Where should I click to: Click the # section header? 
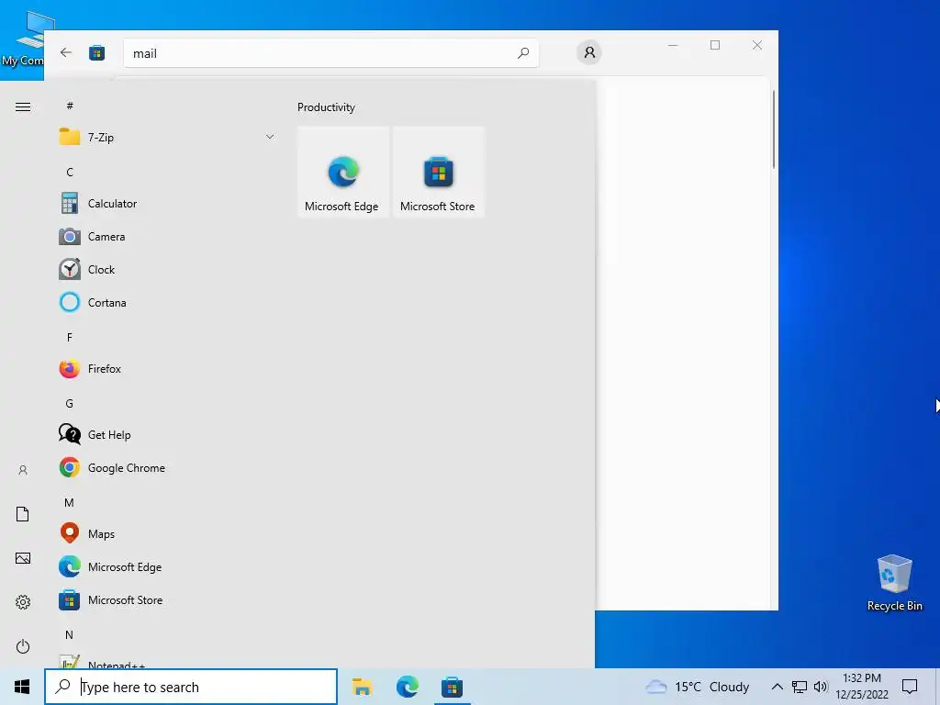pos(70,106)
